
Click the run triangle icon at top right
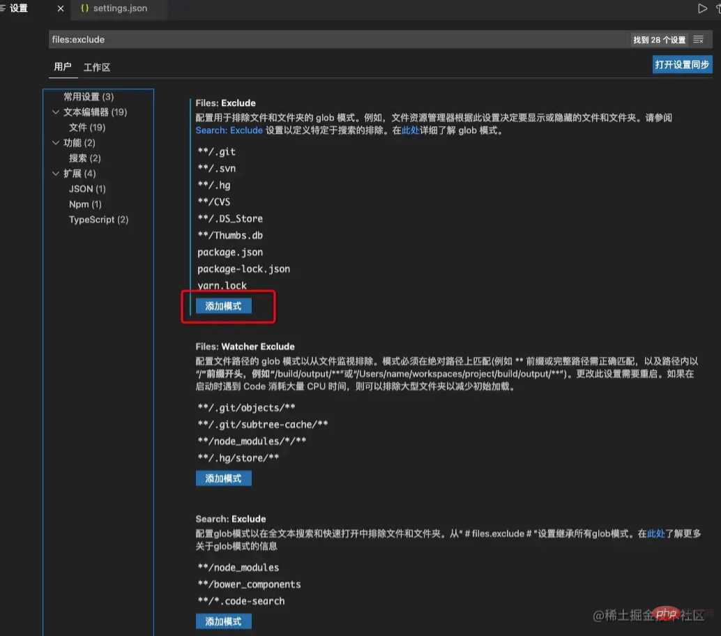(x=702, y=9)
